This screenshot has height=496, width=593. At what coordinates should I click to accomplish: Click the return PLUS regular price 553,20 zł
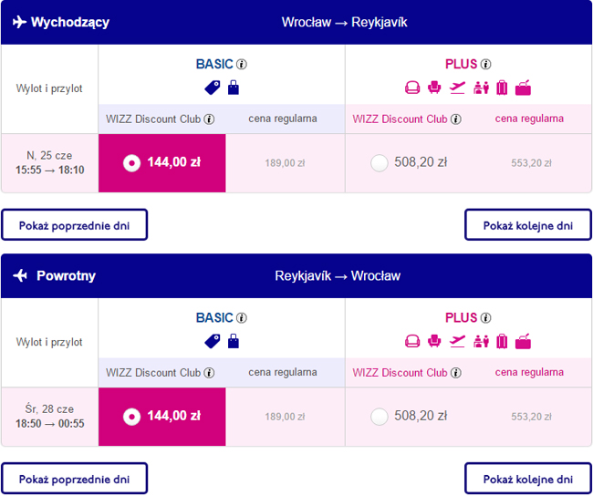[x=531, y=417]
